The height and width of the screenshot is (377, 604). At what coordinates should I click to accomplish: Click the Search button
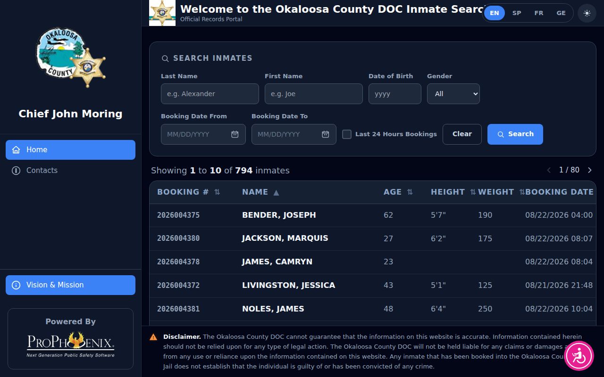pyautogui.click(x=515, y=134)
